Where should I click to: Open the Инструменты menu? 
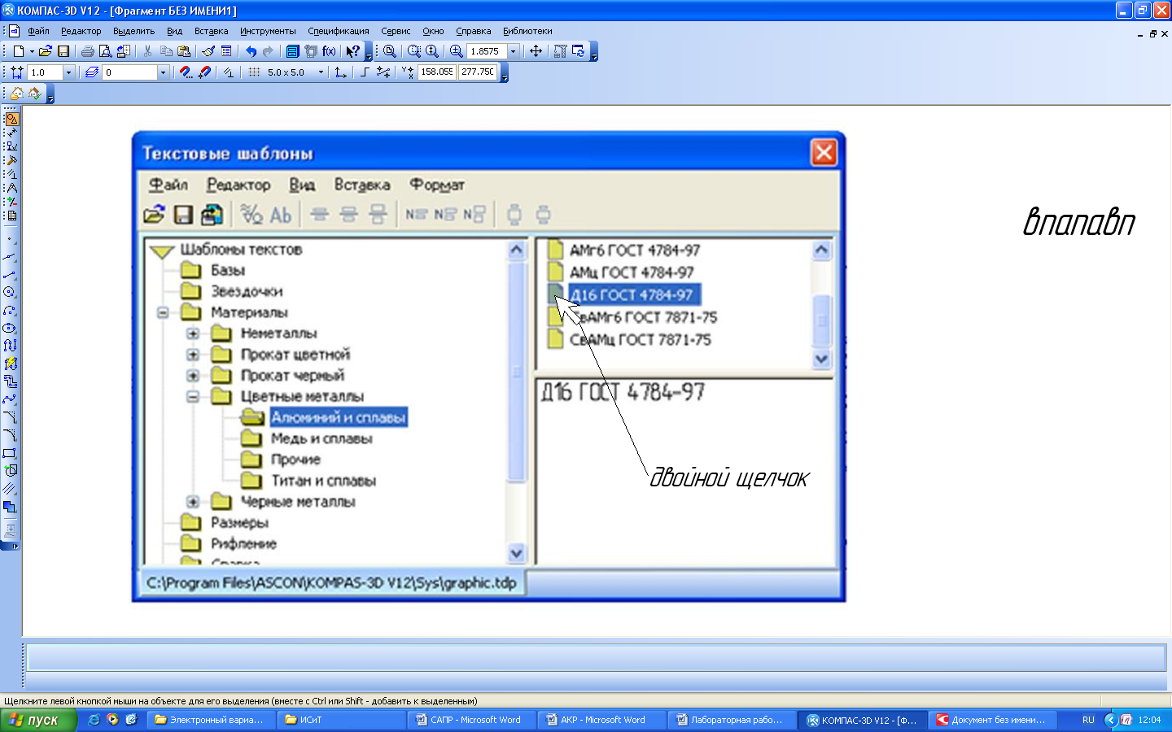click(x=268, y=31)
